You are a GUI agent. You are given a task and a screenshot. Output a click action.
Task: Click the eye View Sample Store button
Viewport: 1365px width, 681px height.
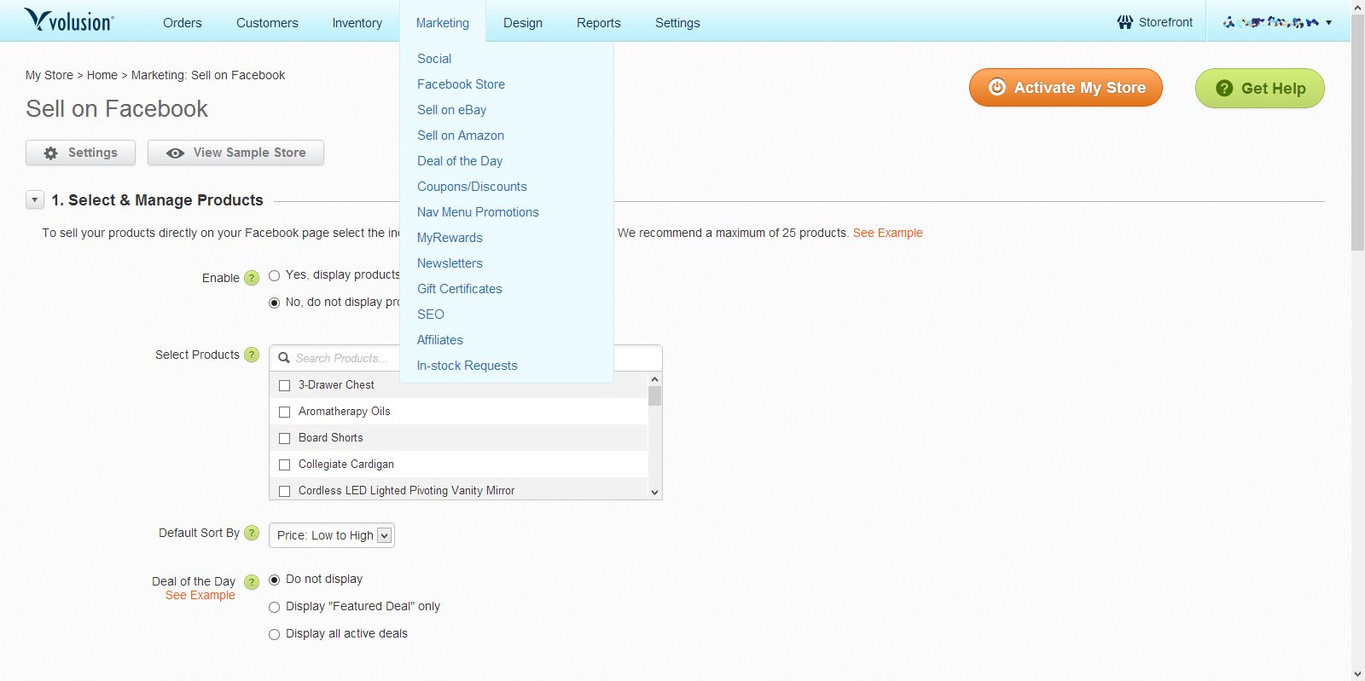[235, 153]
